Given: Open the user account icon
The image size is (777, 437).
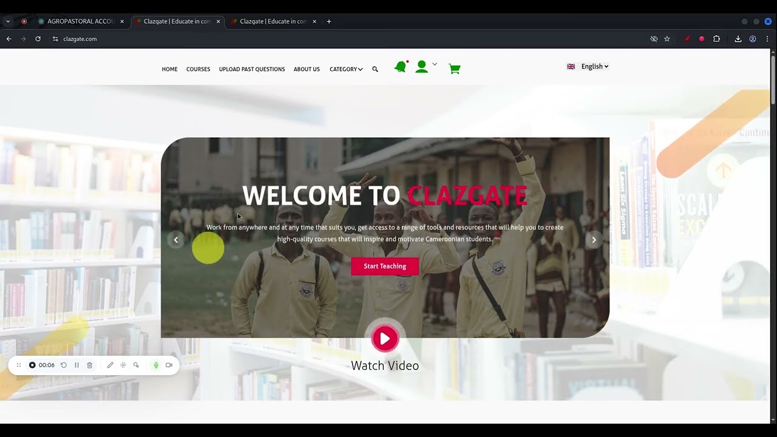Looking at the screenshot, I should tap(421, 67).
